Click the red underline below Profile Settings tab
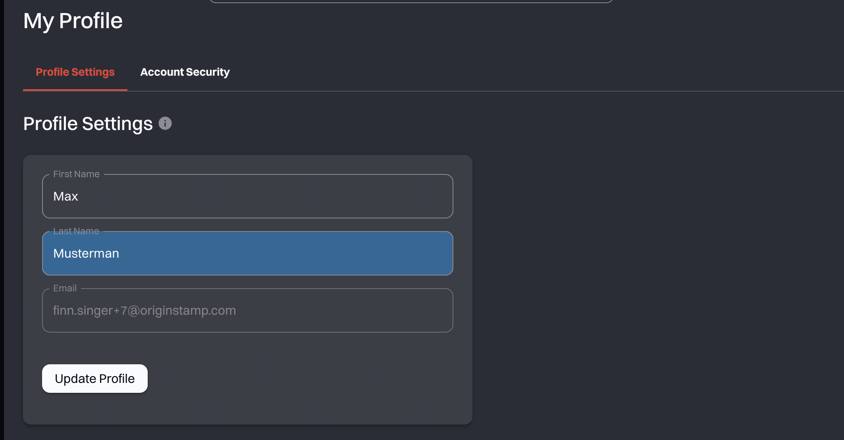Screen dimensions: 844x440 pos(75,90)
